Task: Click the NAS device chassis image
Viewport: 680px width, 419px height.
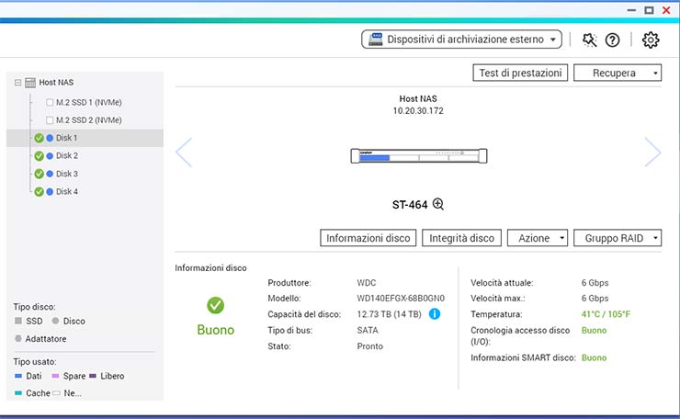Action: click(417, 157)
